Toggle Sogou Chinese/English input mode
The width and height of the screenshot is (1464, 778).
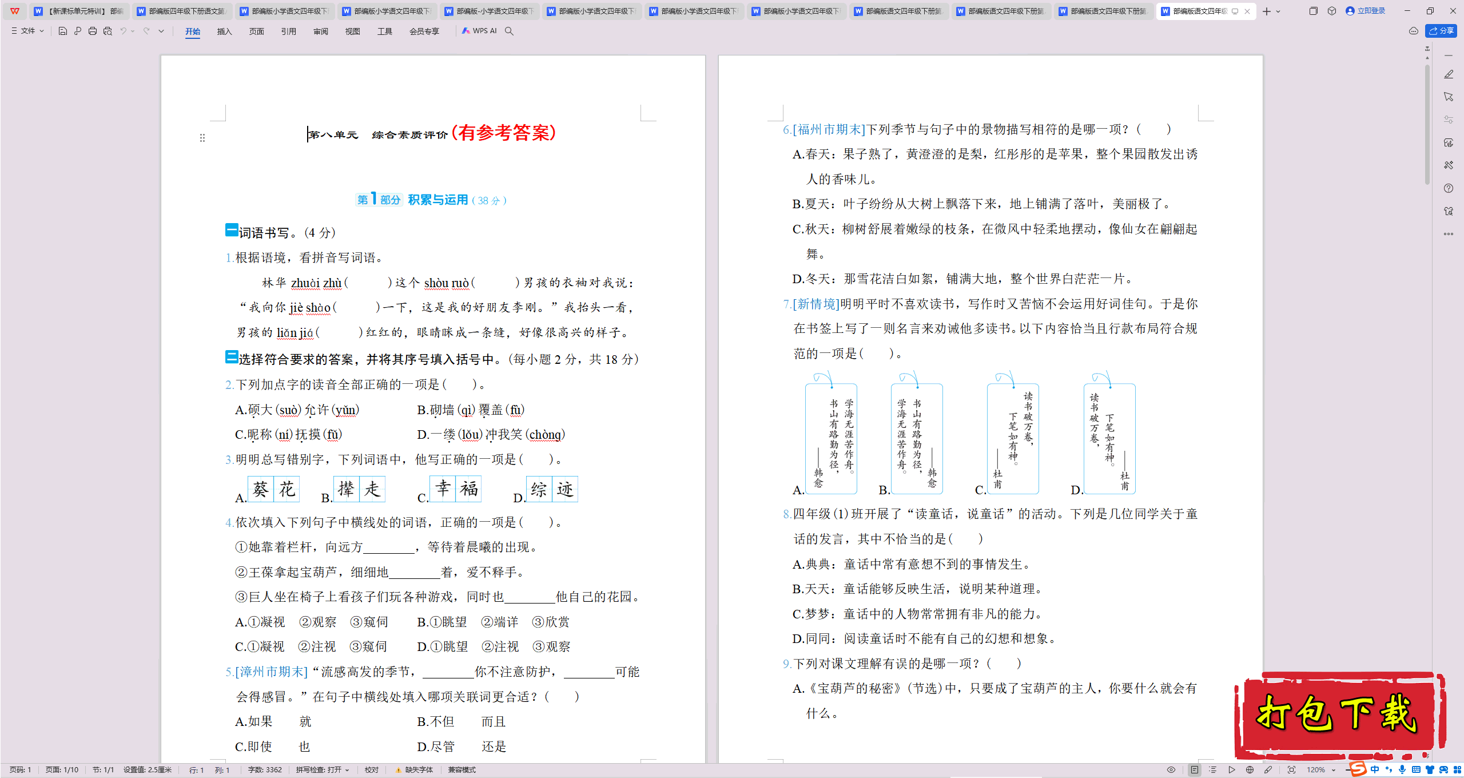[1375, 770]
